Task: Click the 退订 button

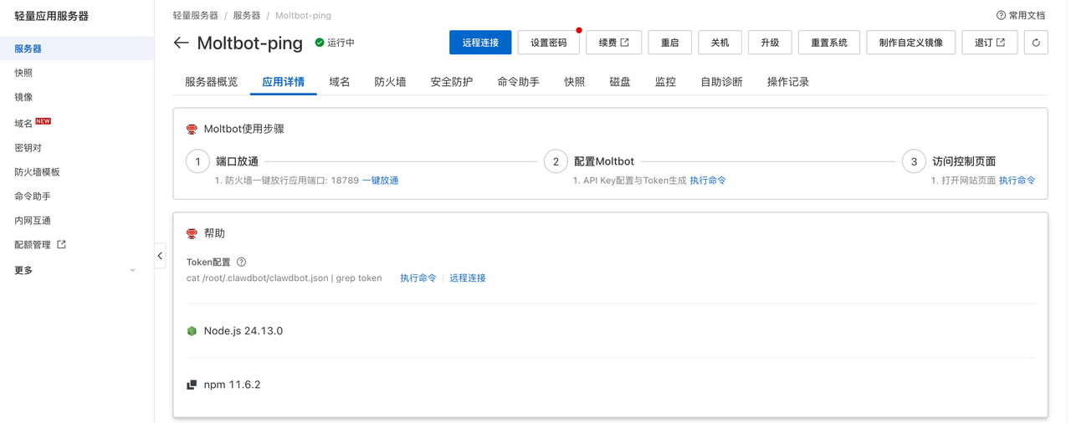Action: click(x=990, y=43)
